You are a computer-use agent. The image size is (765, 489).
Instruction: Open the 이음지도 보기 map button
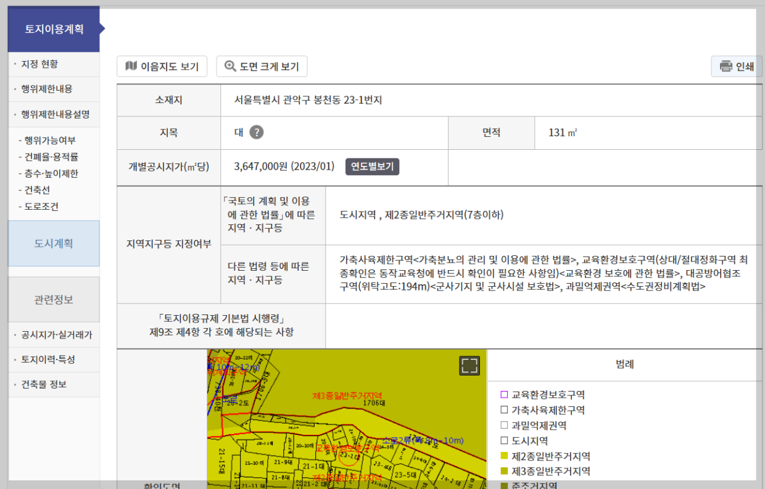pyautogui.click(x=162, y=67)
